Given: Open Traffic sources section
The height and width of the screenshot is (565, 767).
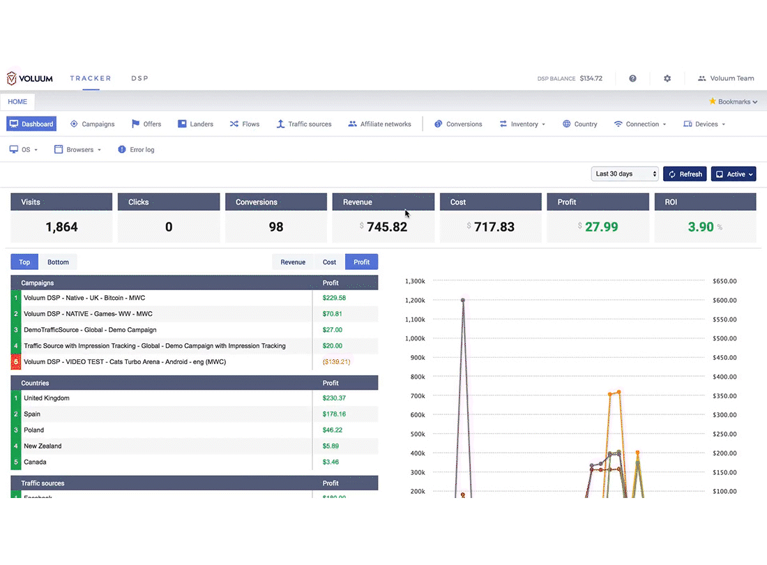Looking at the screenshot, I should point(304,124).
